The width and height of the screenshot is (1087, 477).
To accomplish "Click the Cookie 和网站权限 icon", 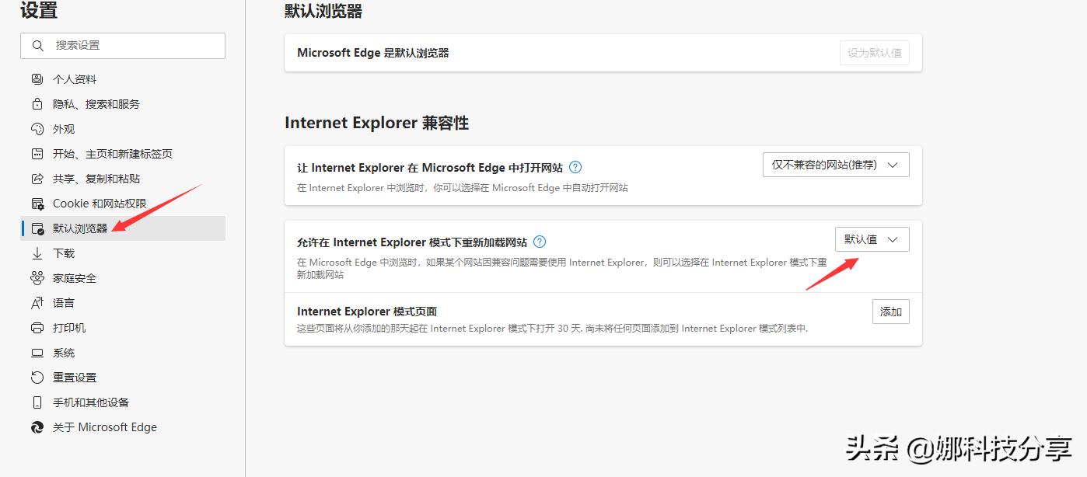I will click(37, 203).
